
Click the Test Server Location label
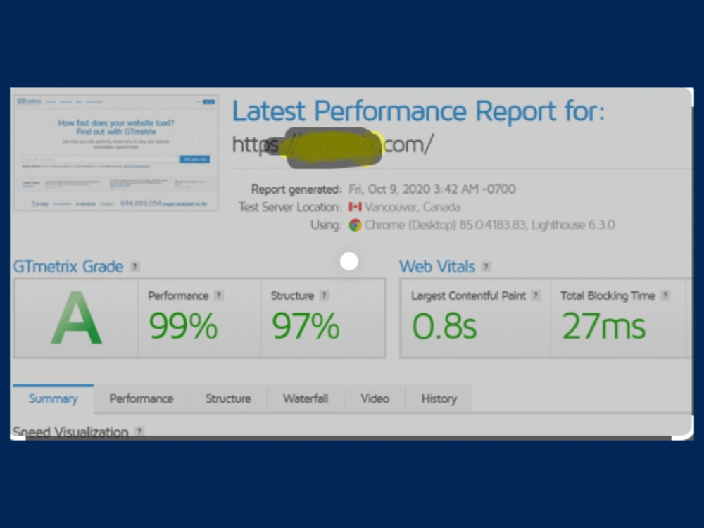pos(290,207)
